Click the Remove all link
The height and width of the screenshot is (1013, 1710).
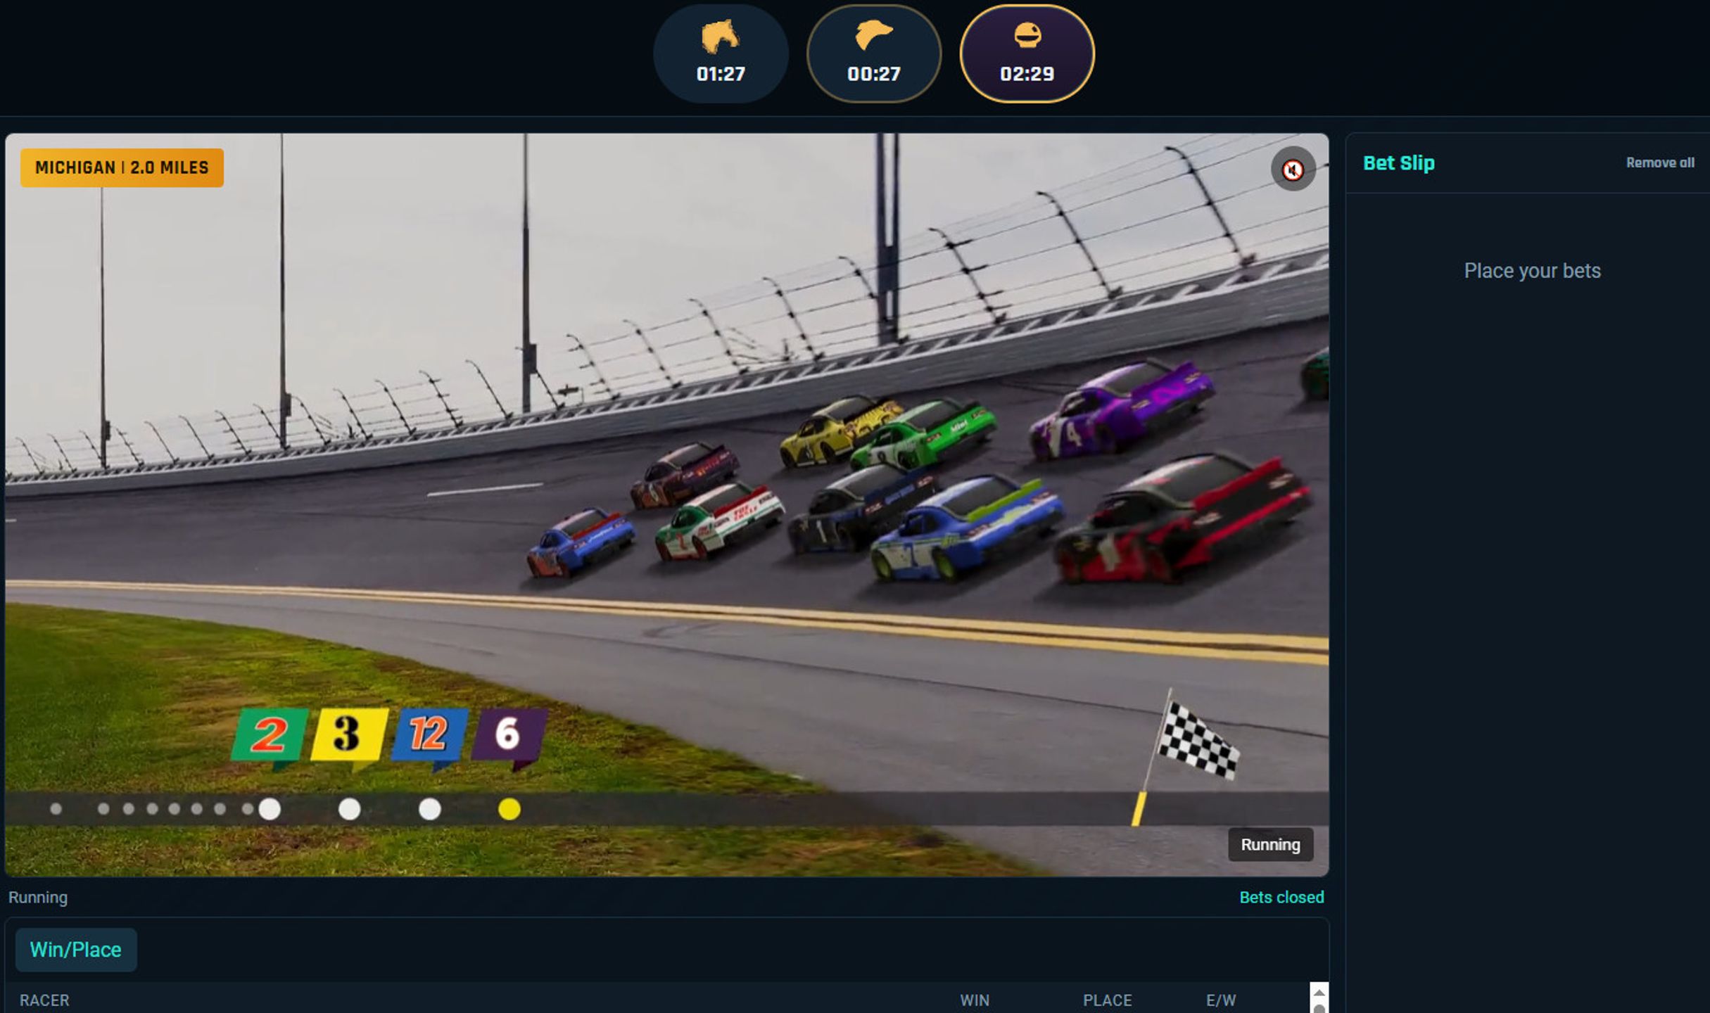(1660, 163)
